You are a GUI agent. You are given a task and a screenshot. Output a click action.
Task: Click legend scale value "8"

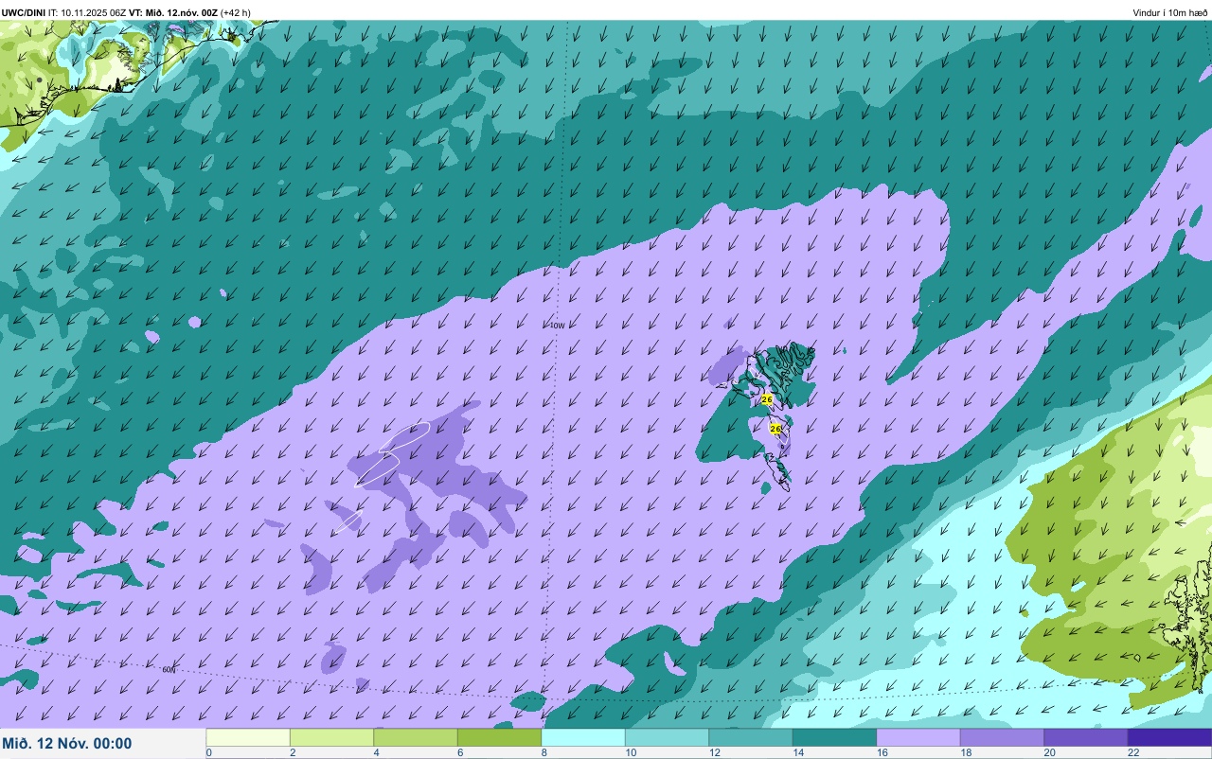click(544, 753)
